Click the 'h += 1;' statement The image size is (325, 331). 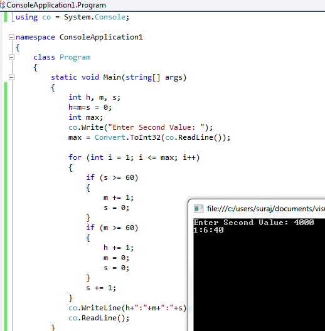tap(119, 248)
